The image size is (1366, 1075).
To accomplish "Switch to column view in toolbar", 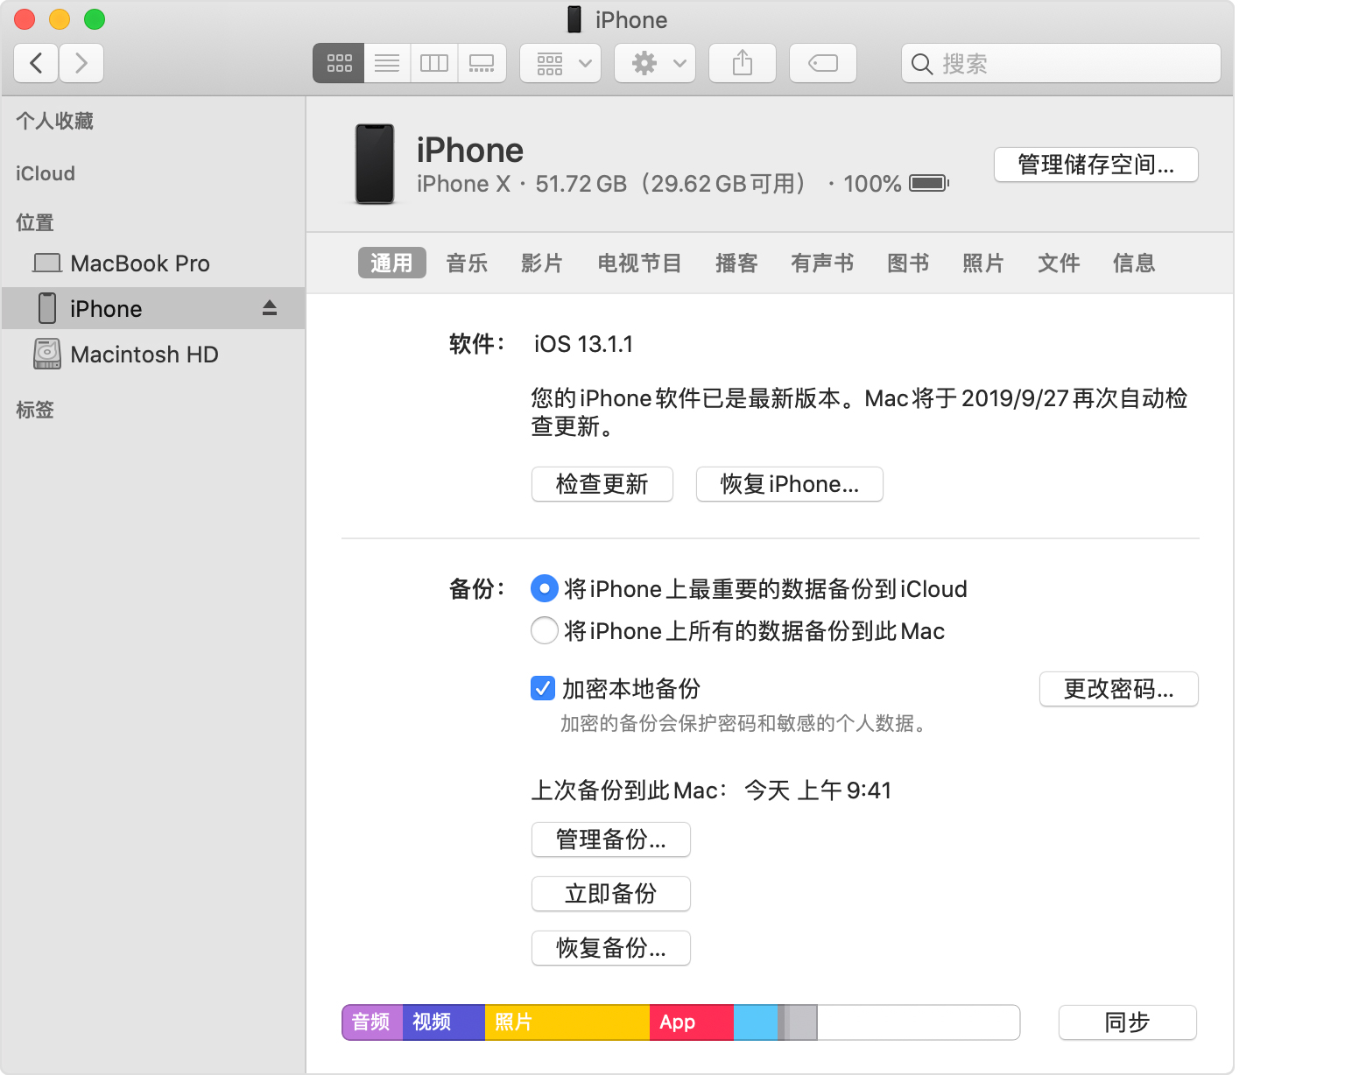I will 434,63.
